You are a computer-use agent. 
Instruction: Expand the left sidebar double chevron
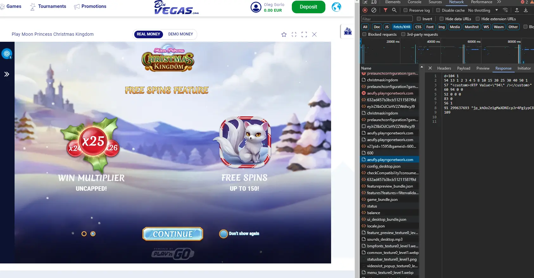pyautogui.click(x=7, y=74)
